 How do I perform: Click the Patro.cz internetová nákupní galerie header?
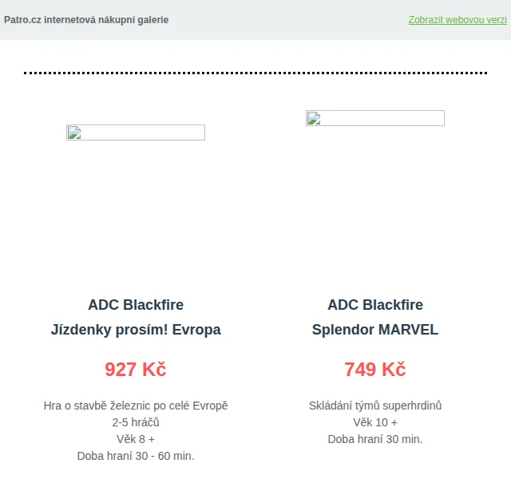pos(86,20)
